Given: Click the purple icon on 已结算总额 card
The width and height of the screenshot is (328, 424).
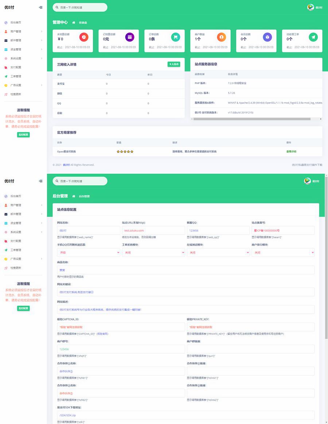Looking at the screenshot, I should pos(130,37).
